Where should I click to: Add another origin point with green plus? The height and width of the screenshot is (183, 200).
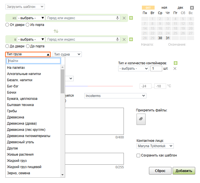point(131,18)
